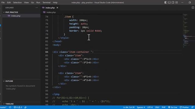Change end of line sequence via CRLF
The image size is (195, 109).
pyautogui.click(x=157, y=107)
